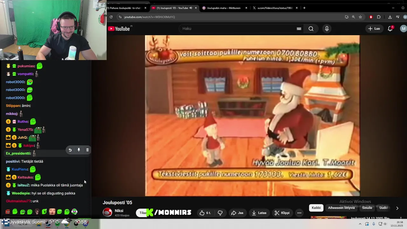
Task: Subscribe with the Tilaa button
Action: click(142, 213)
